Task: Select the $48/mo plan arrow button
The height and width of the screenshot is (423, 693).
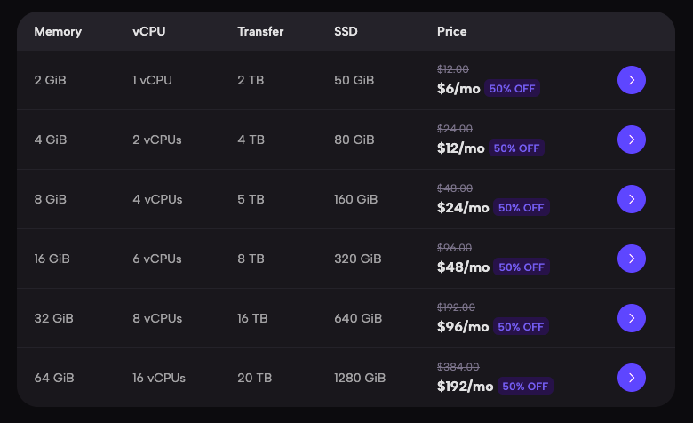Action: (631, 259)
